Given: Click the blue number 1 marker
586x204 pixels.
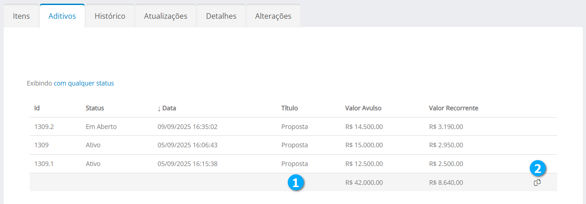Looking at the screenshot, I should pos(296,183).
